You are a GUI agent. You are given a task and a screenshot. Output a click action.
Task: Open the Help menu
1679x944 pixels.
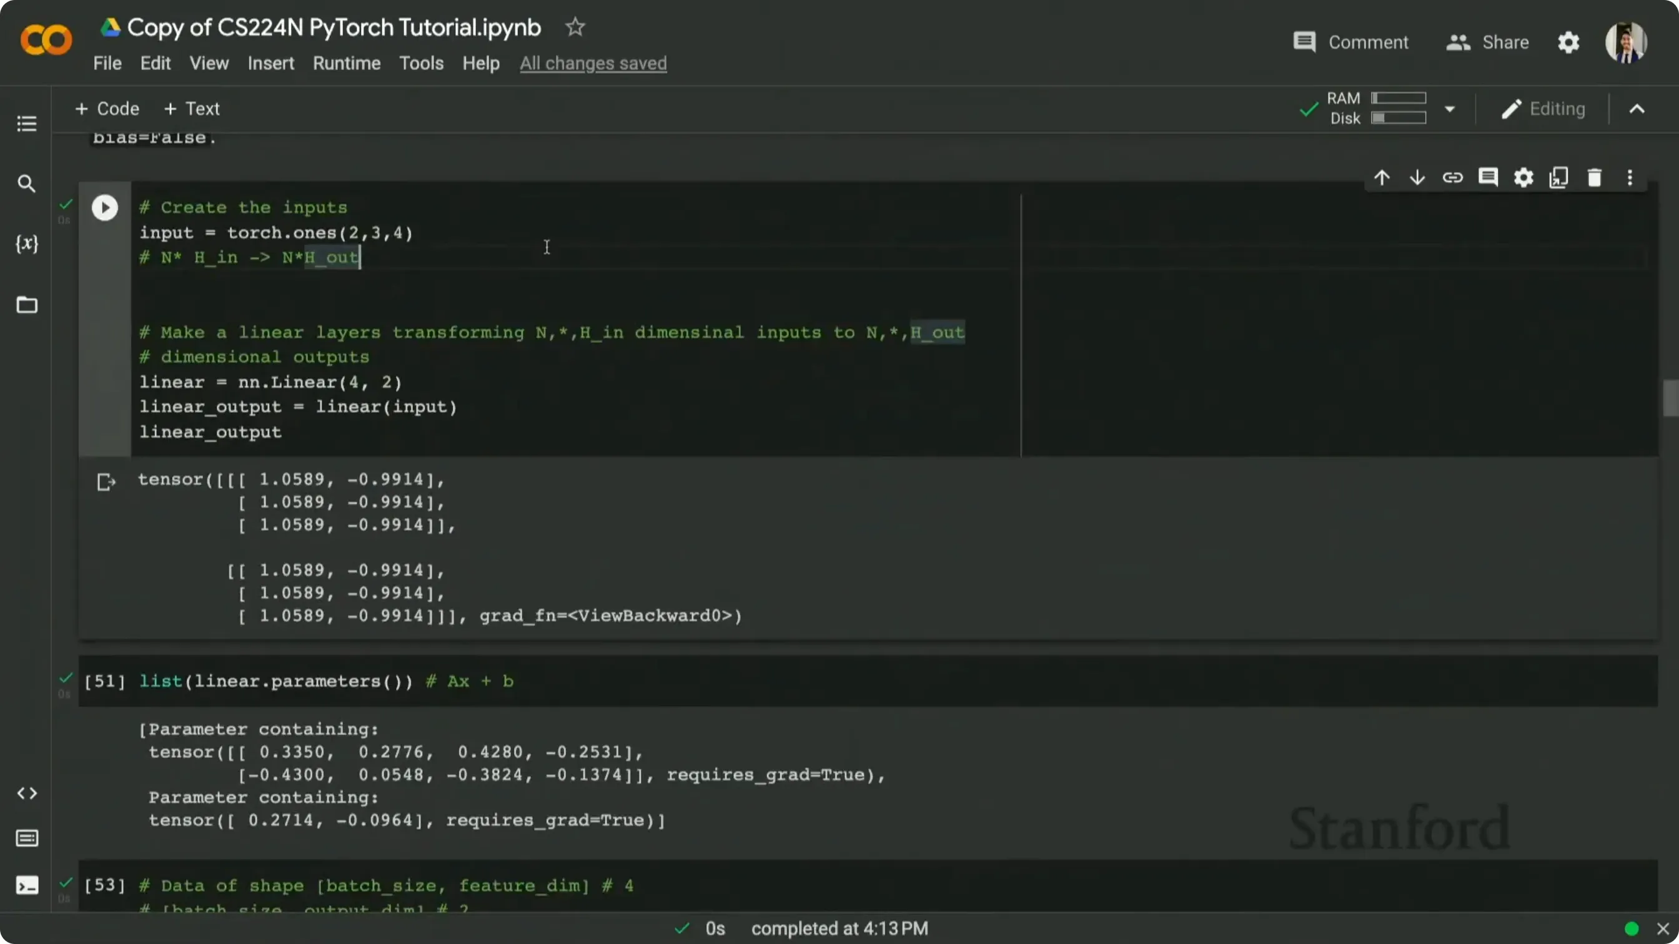click(x=481, y=63)
